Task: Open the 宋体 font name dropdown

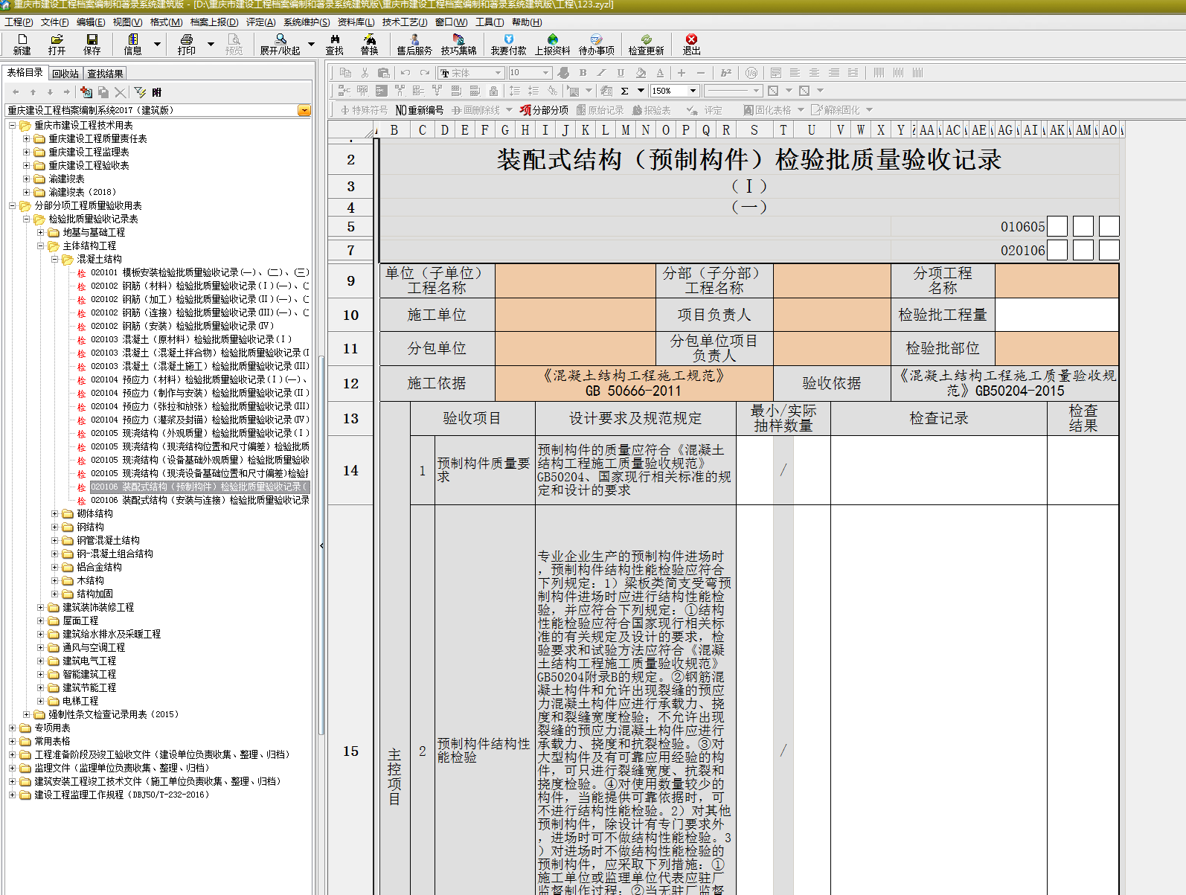Action: click(x=498, y=73)
